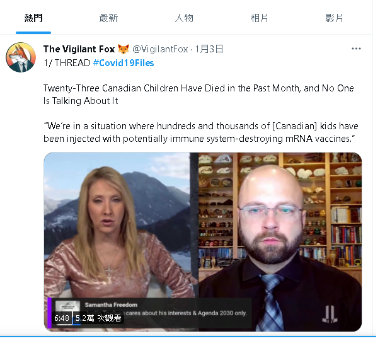
Task: Click the quoted mRNA vaccines paragraph
Action: (x=200, y=132)
